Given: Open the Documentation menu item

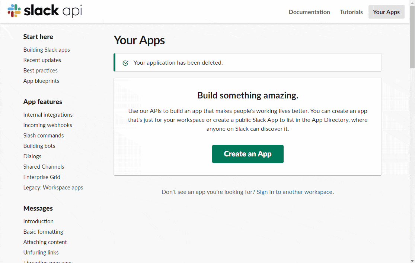Looking at the screenshot, I should (309, 12).
